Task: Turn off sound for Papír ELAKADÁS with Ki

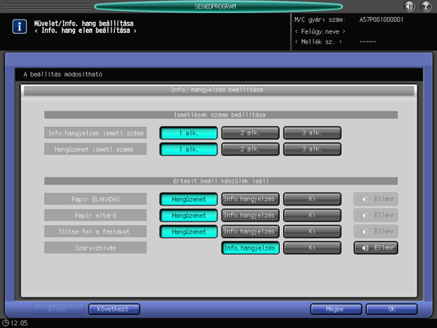Action: tap(312, 200)
